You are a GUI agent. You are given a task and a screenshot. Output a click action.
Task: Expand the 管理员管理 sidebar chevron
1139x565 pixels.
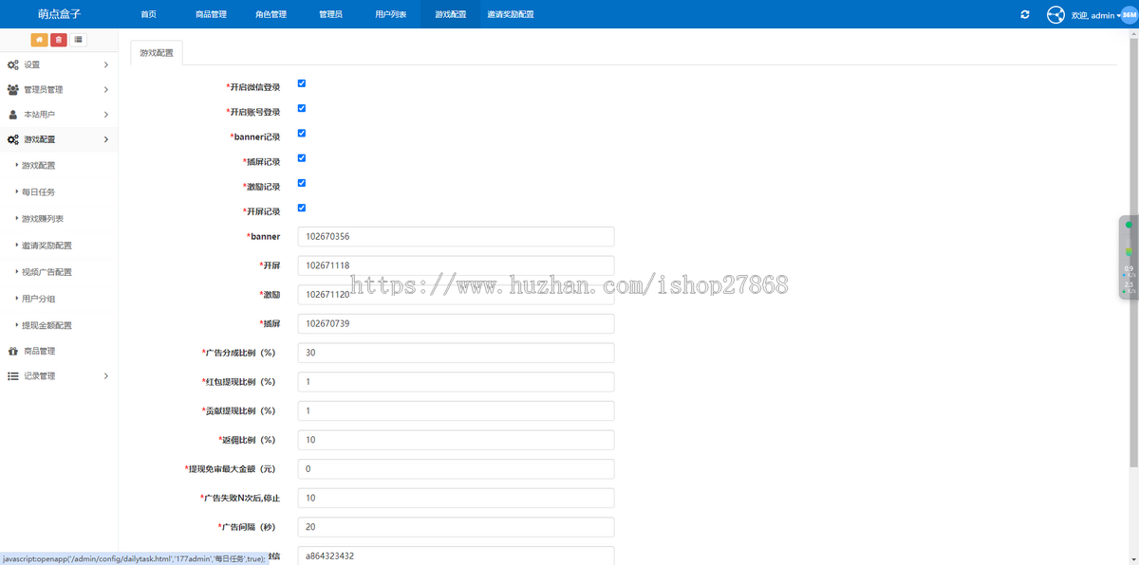[x=105, y=89]
